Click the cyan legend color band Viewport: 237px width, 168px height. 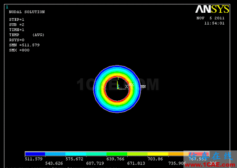(x=76, y=154)
